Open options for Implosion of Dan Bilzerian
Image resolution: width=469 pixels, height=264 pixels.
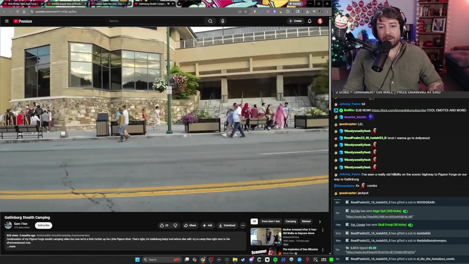pyautogui.click(x=323, y=250)
